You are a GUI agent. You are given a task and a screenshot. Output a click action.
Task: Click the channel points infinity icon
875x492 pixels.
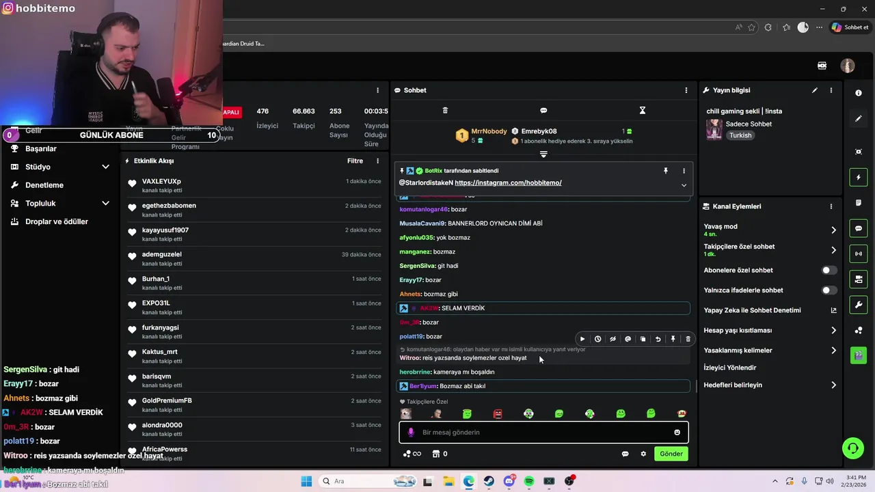click(412, 454)
